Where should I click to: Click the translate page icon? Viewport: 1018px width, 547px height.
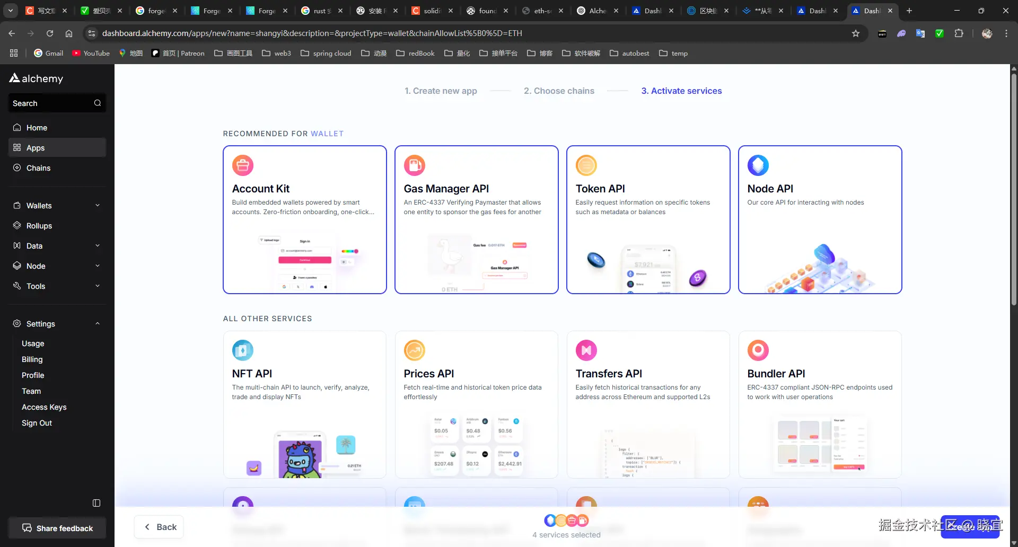tap(920, 33)
